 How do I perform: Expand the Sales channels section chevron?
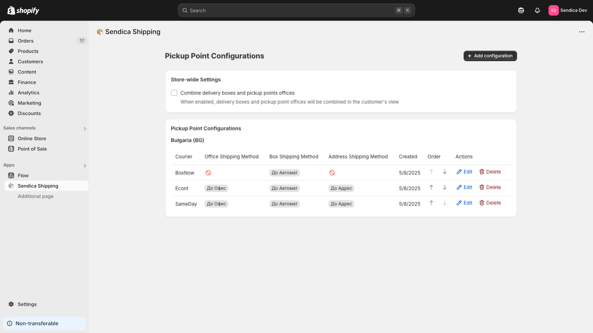pyautogui.click(x=85, y=129)
